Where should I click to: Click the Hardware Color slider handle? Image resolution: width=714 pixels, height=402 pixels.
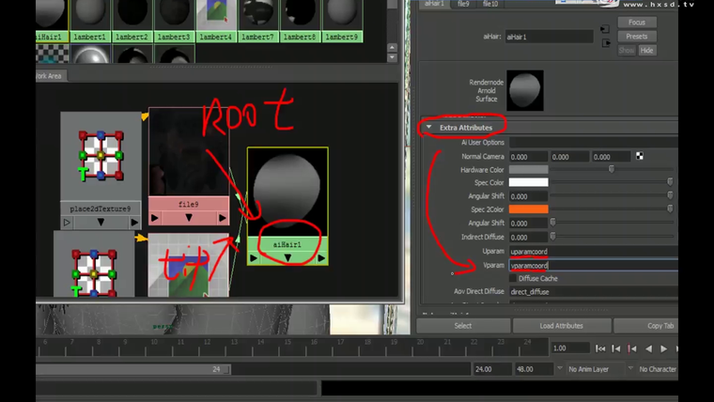613,169
